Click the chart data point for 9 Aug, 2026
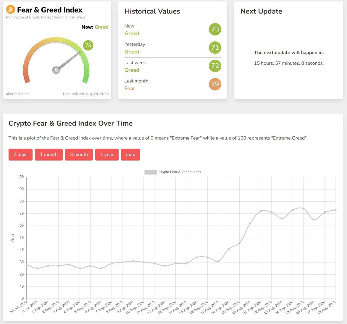347x324 pixels. coord(133,261)
